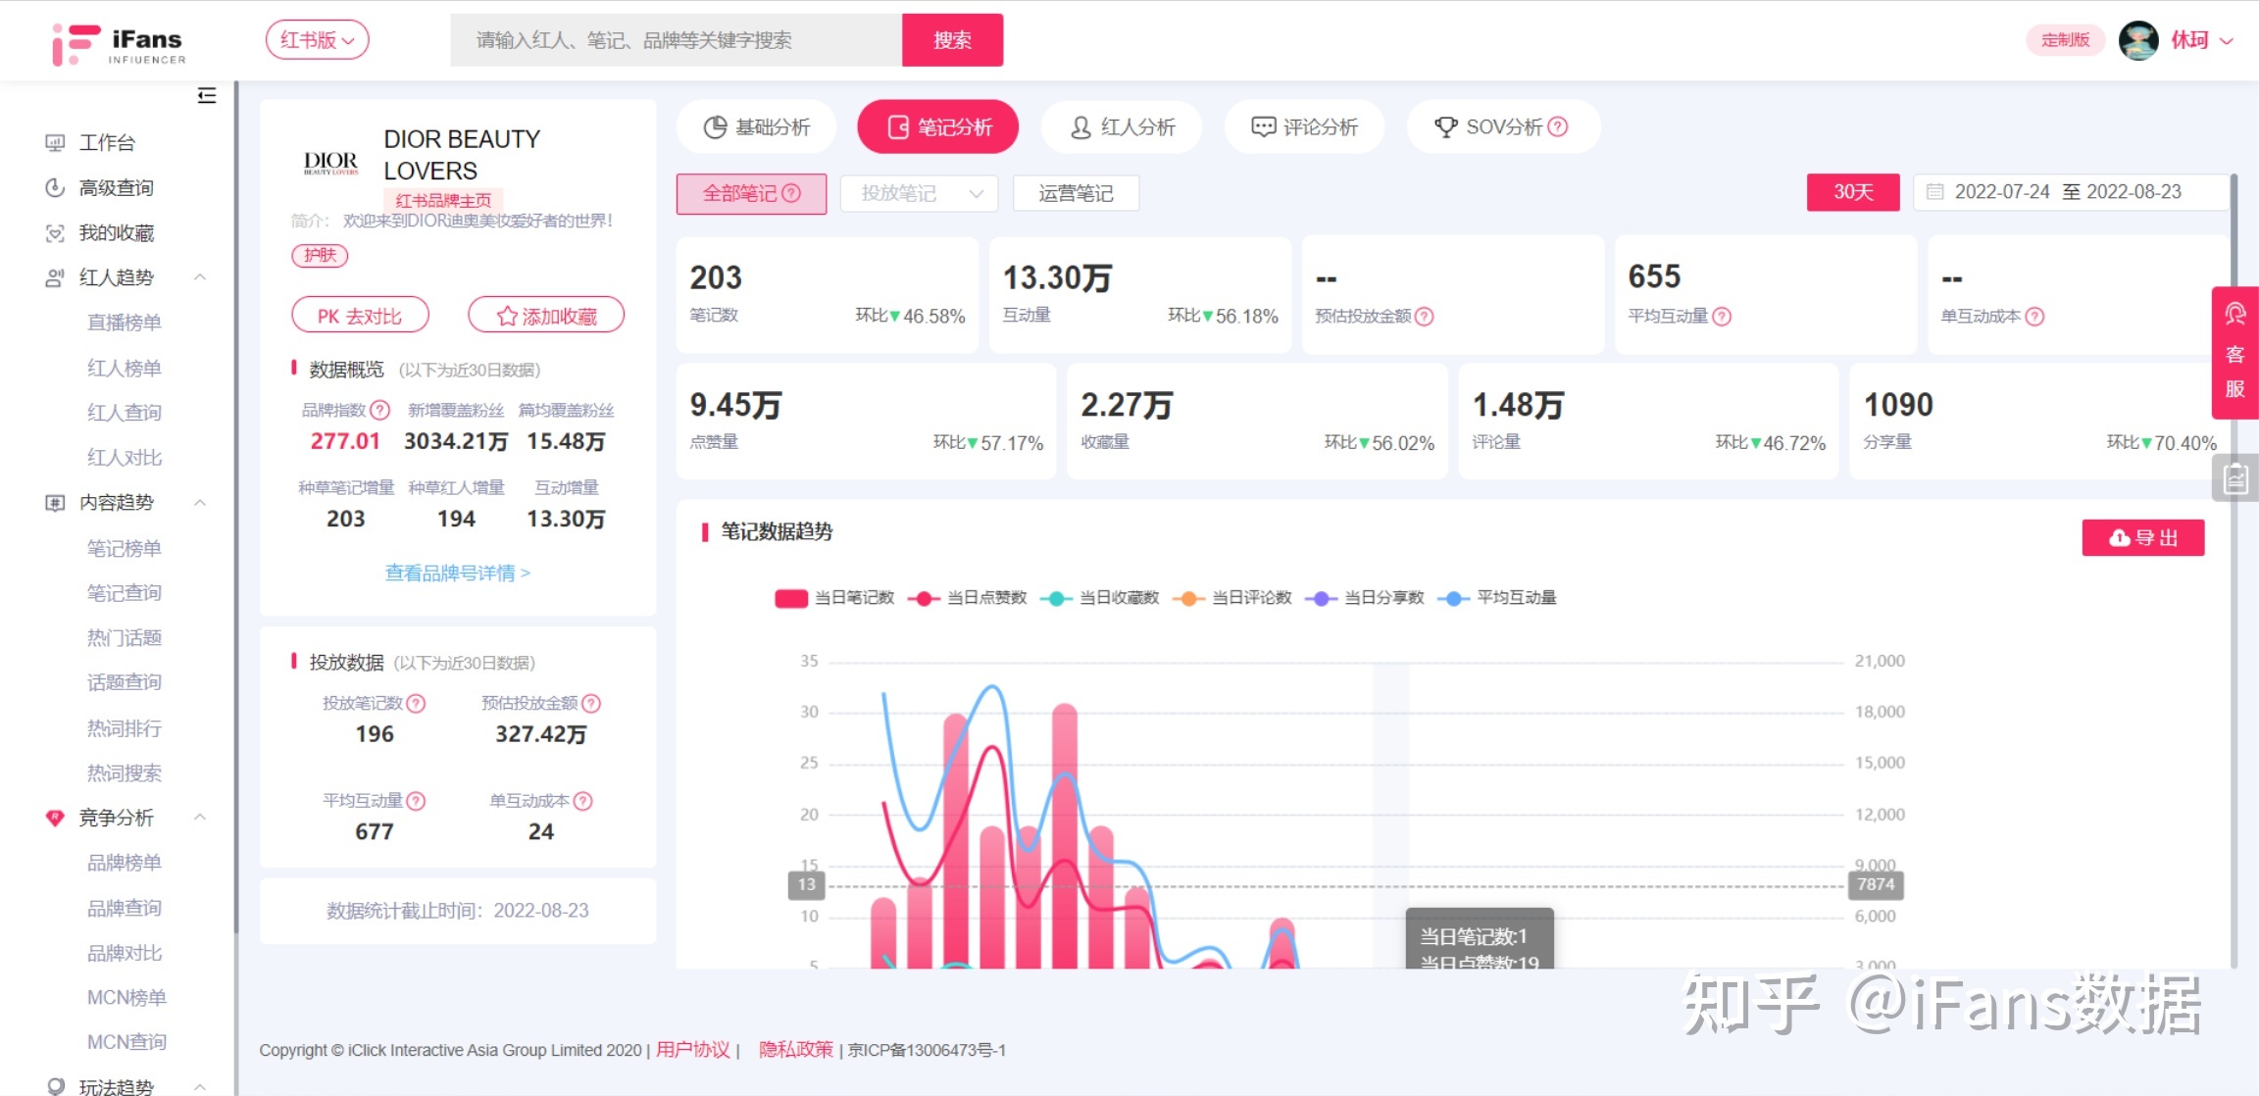This screenshot has width=2259, height=1096.
Task: Open 查看品牌号详情 link
Action: [458, 573]
